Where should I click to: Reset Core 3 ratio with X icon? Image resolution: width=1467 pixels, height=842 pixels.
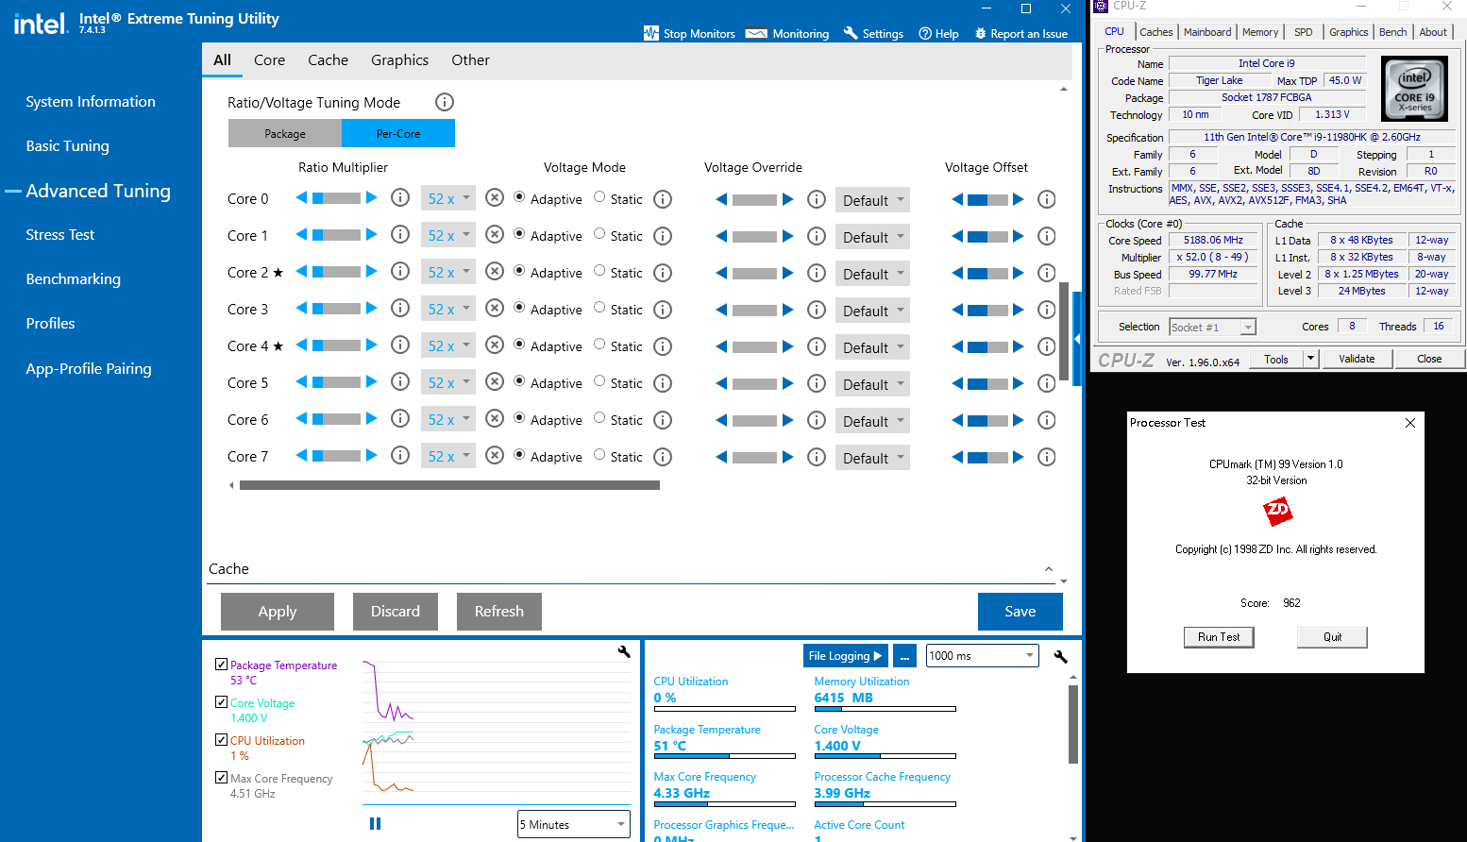coord(495,309)
